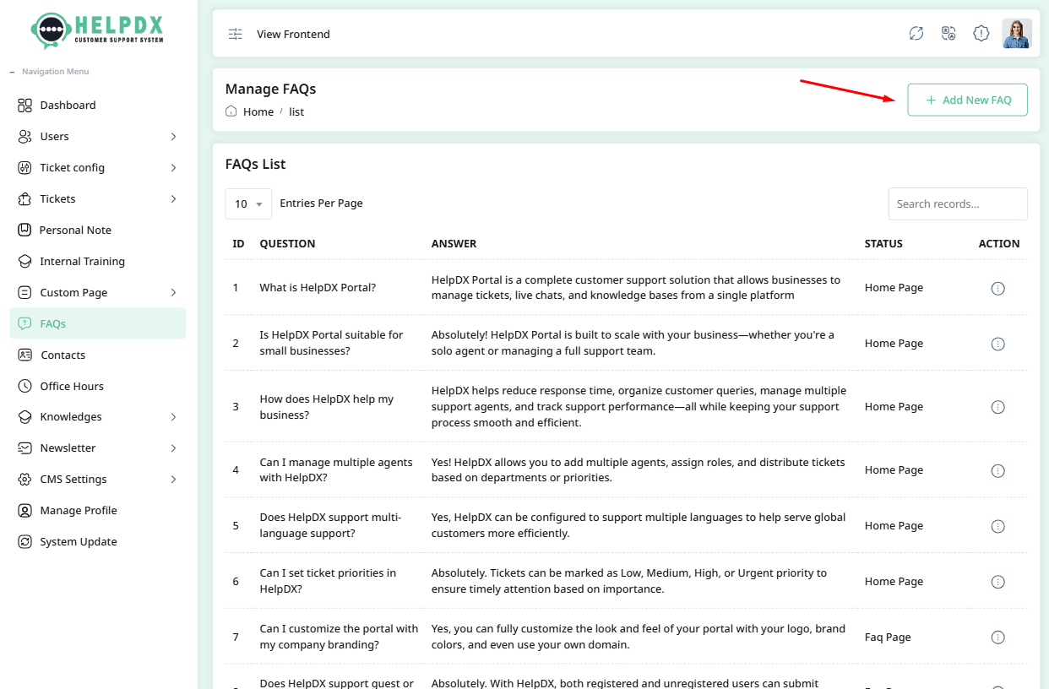Open action menu for FAQ row 4
The width and height of the screenshot is (1049, 689).
point(997,470)
